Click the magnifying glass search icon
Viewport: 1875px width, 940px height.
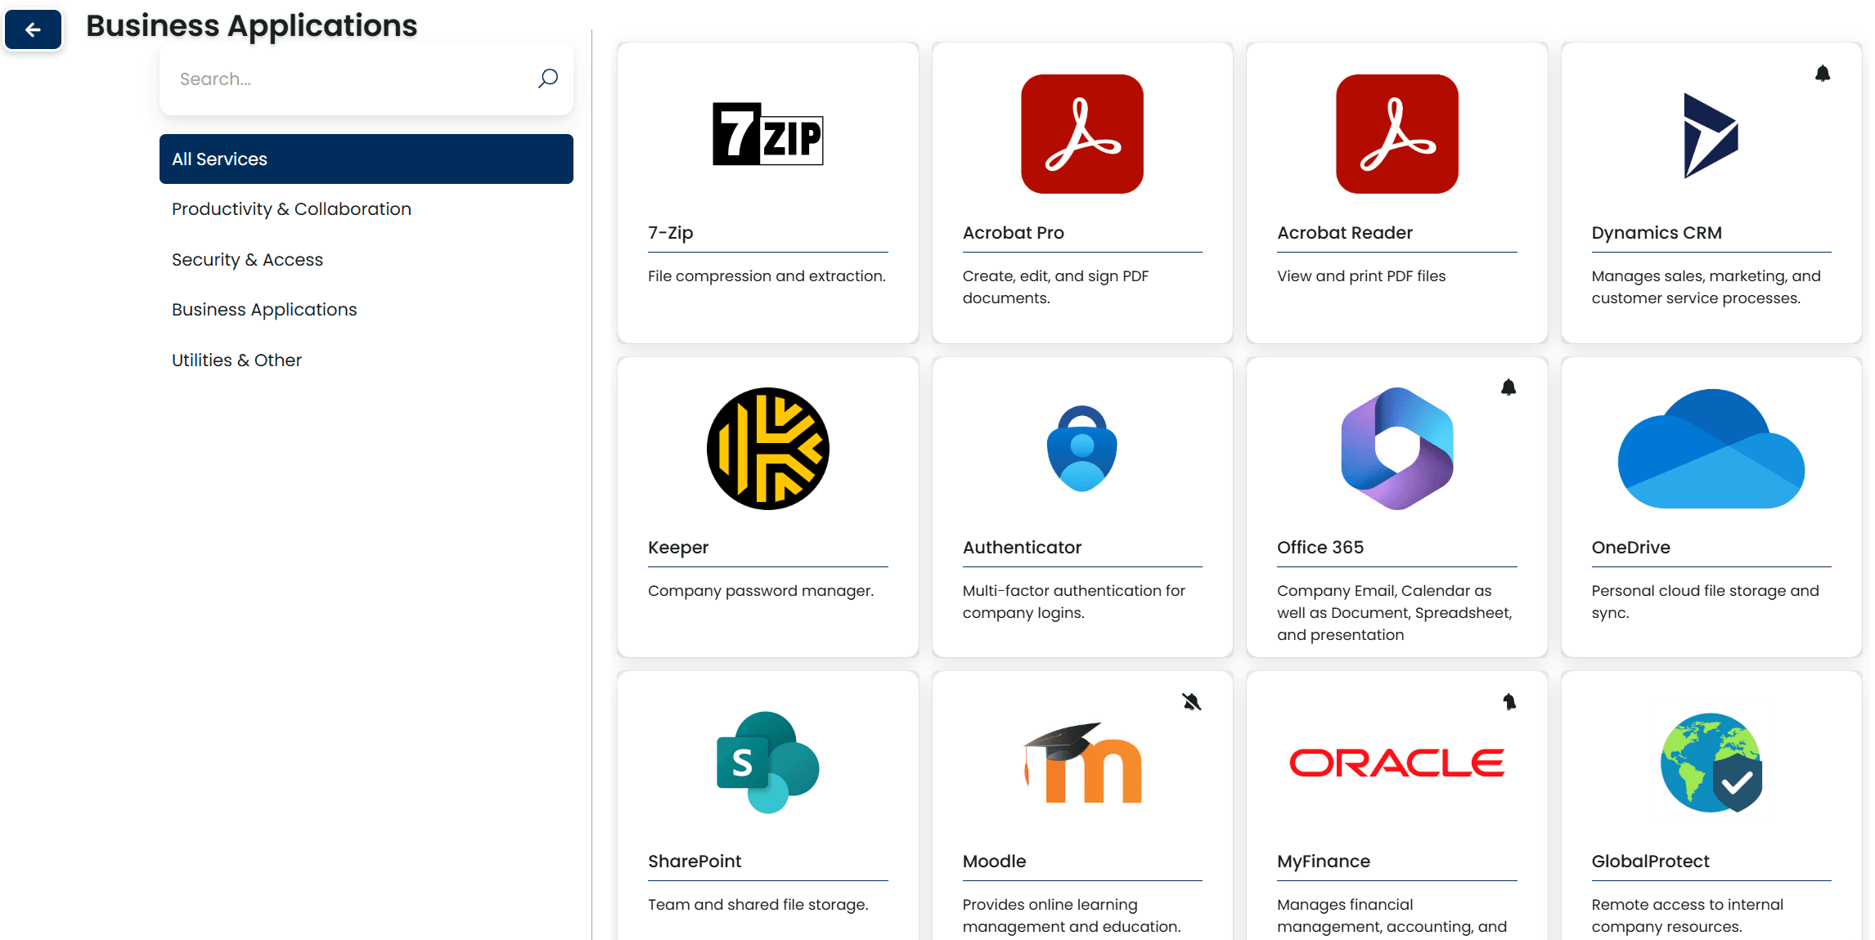coord(547,78)
